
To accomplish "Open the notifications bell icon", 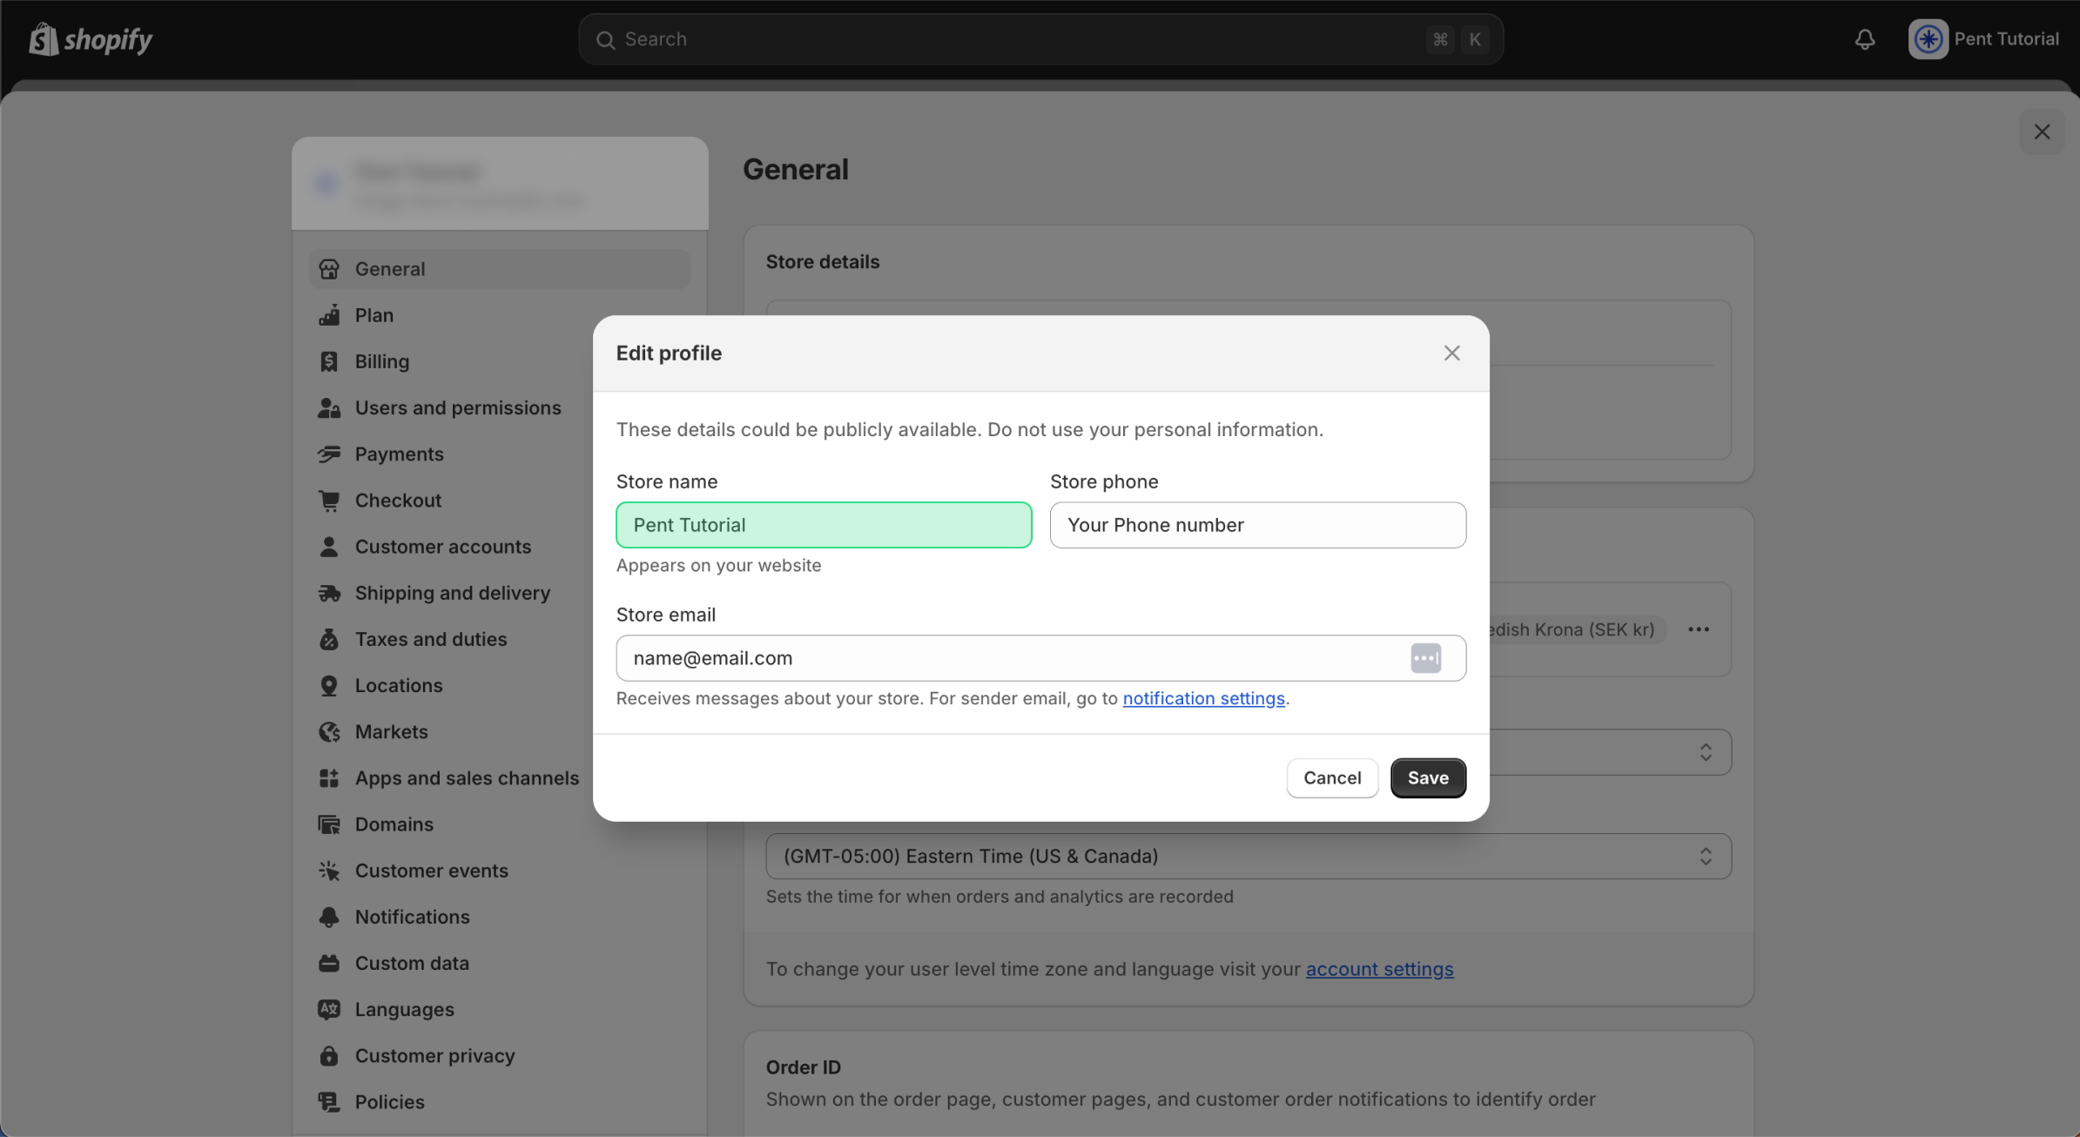I will [1864, 39].
